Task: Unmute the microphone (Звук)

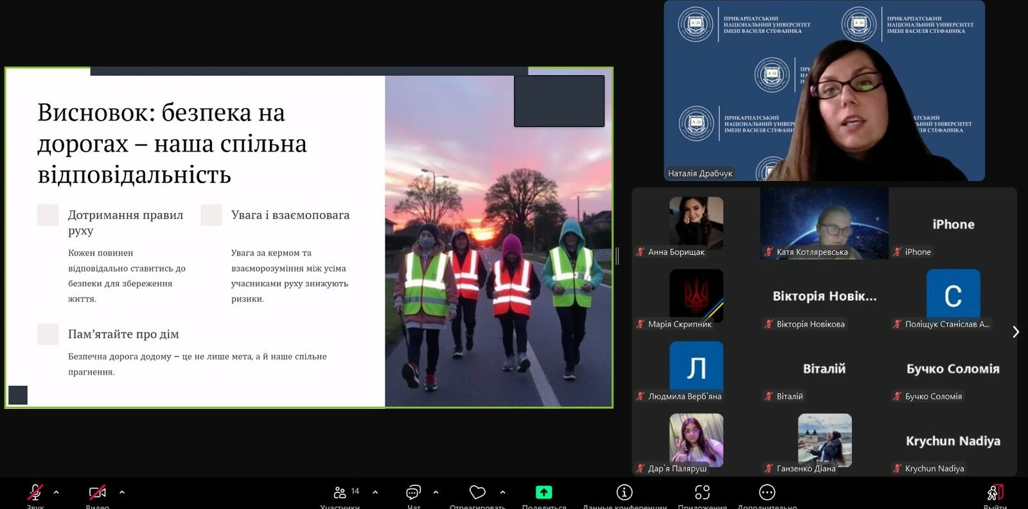Action: pyautogui.click(x=35, y=493)
